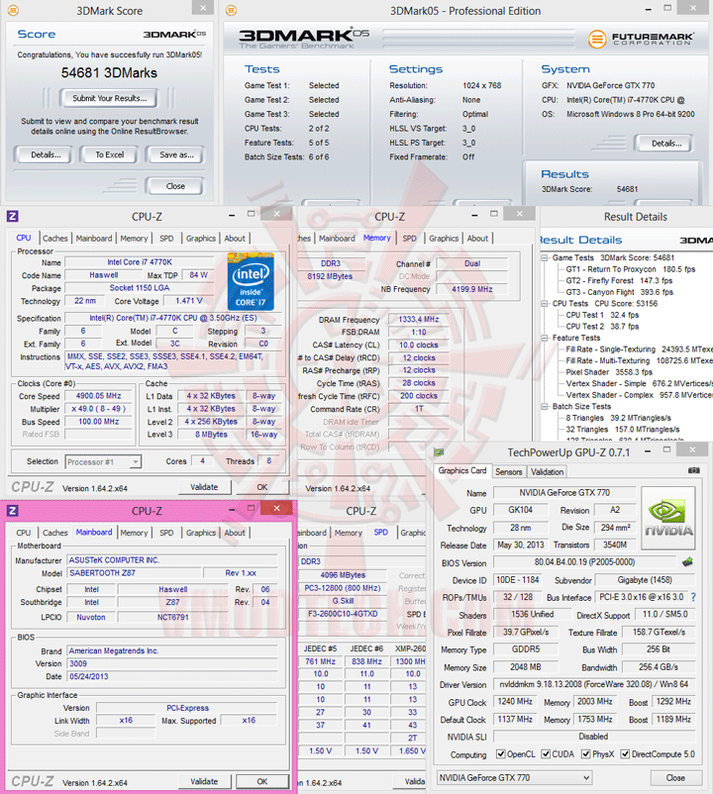
Task: Click the Core Speed 4900.05 MHz field
Action: coord(98,396)
